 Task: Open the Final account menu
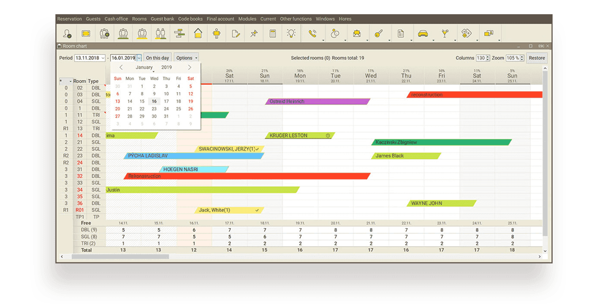pyautogui.click(x=220, y=18)
